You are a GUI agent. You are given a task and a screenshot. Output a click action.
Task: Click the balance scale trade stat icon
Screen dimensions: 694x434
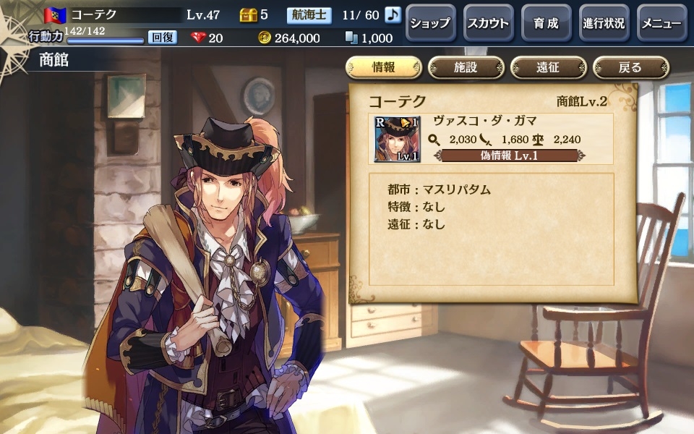(538, 140)
